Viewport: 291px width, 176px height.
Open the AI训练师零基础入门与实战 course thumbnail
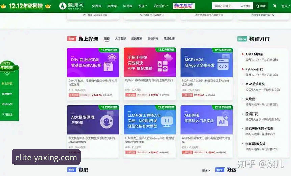point(206,120)
